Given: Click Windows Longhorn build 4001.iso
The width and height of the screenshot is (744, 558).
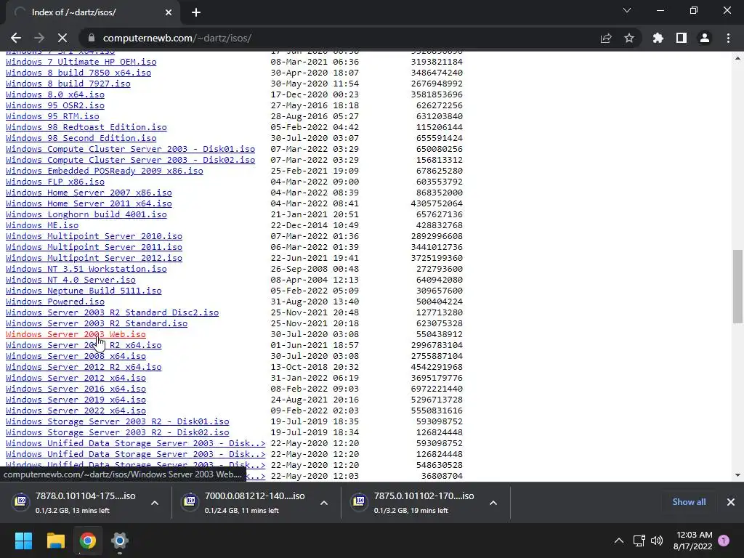Looking at the screenshot, I should click(86, 214).
